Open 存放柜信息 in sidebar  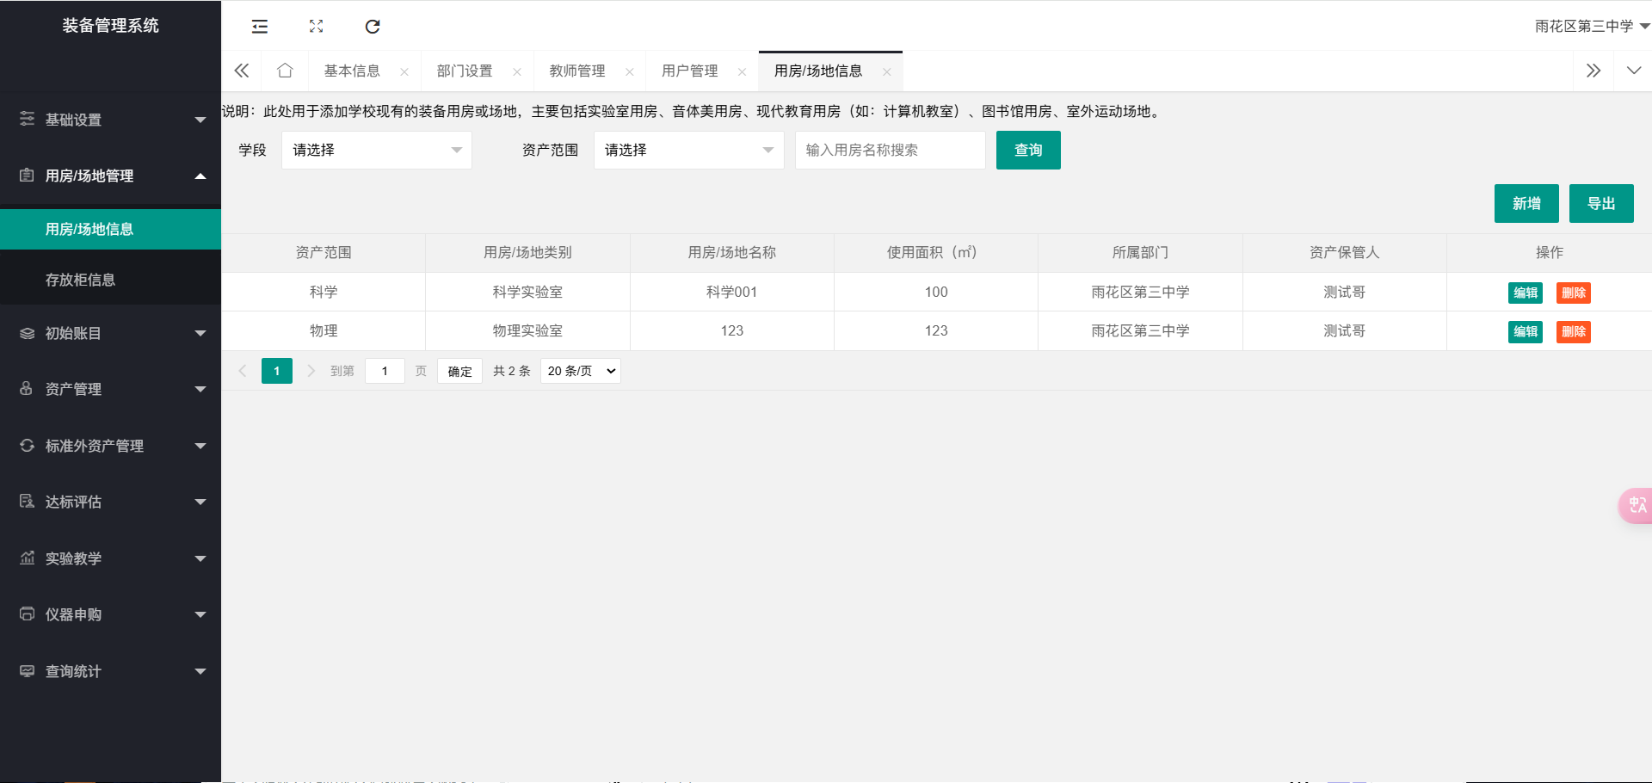click(80, 280)
